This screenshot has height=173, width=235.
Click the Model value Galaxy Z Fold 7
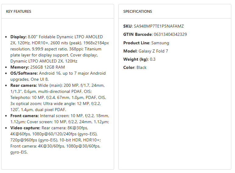[x=153, y=51]
